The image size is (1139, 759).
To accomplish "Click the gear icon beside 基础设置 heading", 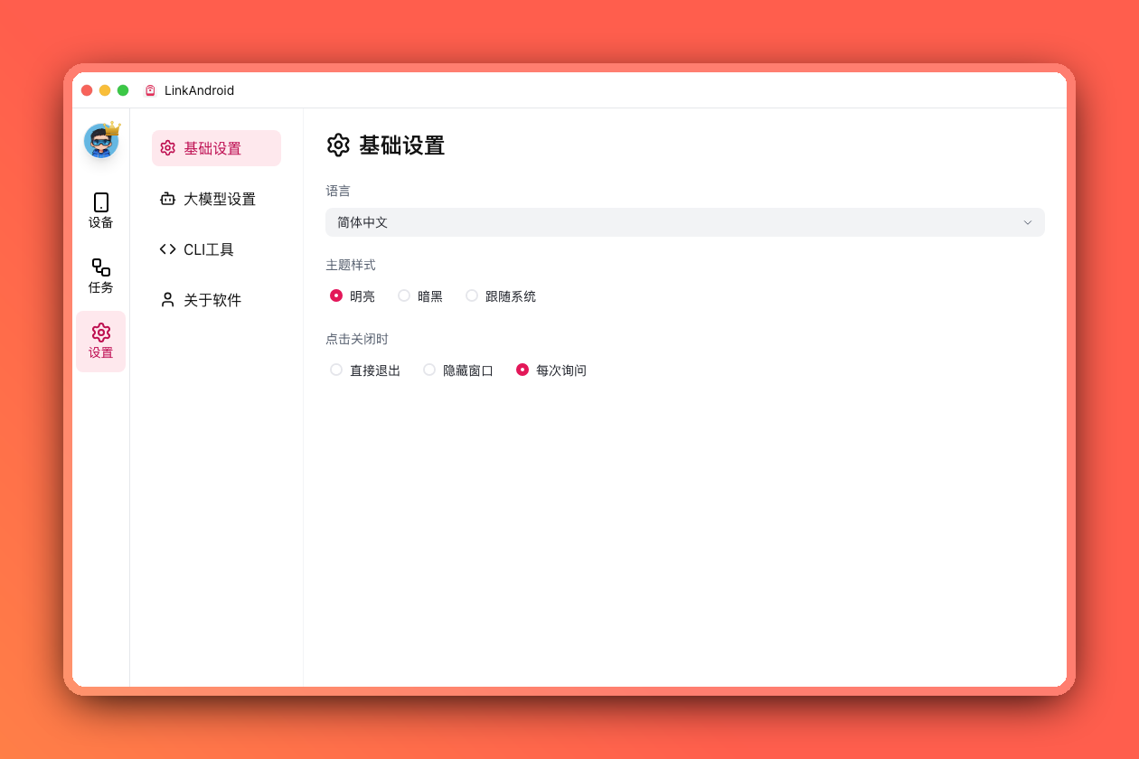I will pyautogui.click(x=338, y=145).
